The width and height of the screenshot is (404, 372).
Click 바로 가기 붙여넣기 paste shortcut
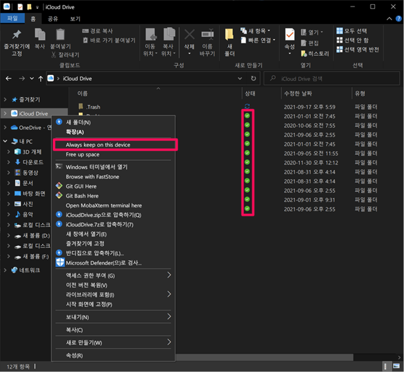(109, 41)
